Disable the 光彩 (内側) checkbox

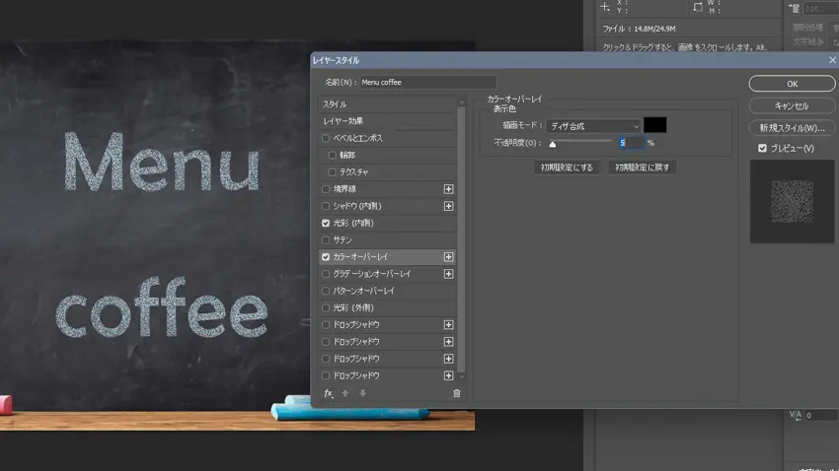[327, 224]
